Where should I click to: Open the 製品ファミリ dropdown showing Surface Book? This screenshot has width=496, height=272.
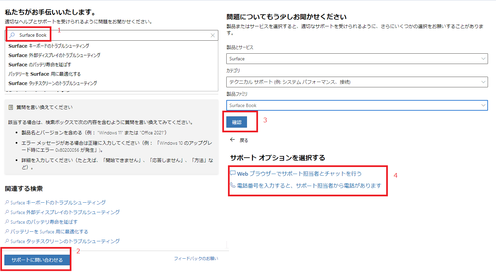tap(357, 105)
